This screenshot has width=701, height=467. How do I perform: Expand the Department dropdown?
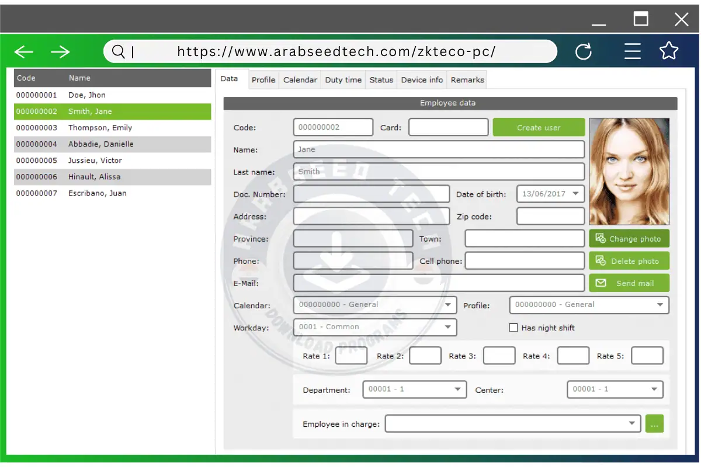tap(457, 389)
